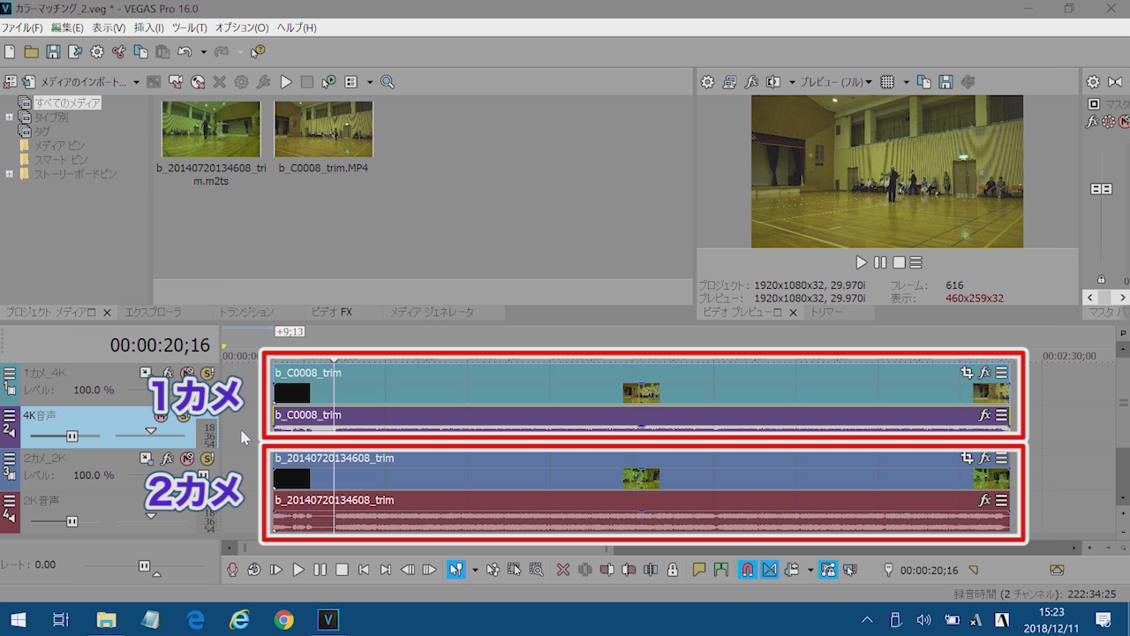Click the save snapshot icon in preview toolbar
Screen dimensions: 1130x636
pos(945,82)
